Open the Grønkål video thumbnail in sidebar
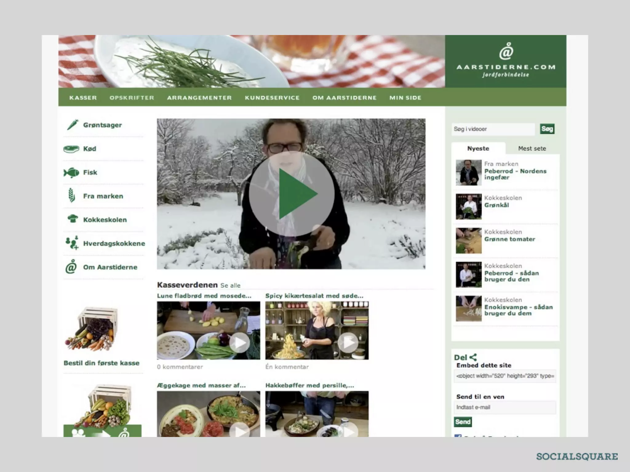This screenshot has height=472, width=630. 469,206
